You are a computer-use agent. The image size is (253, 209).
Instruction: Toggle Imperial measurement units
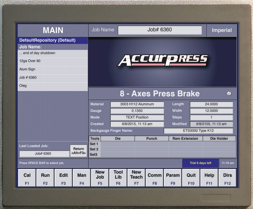click(x=221, y=30)
